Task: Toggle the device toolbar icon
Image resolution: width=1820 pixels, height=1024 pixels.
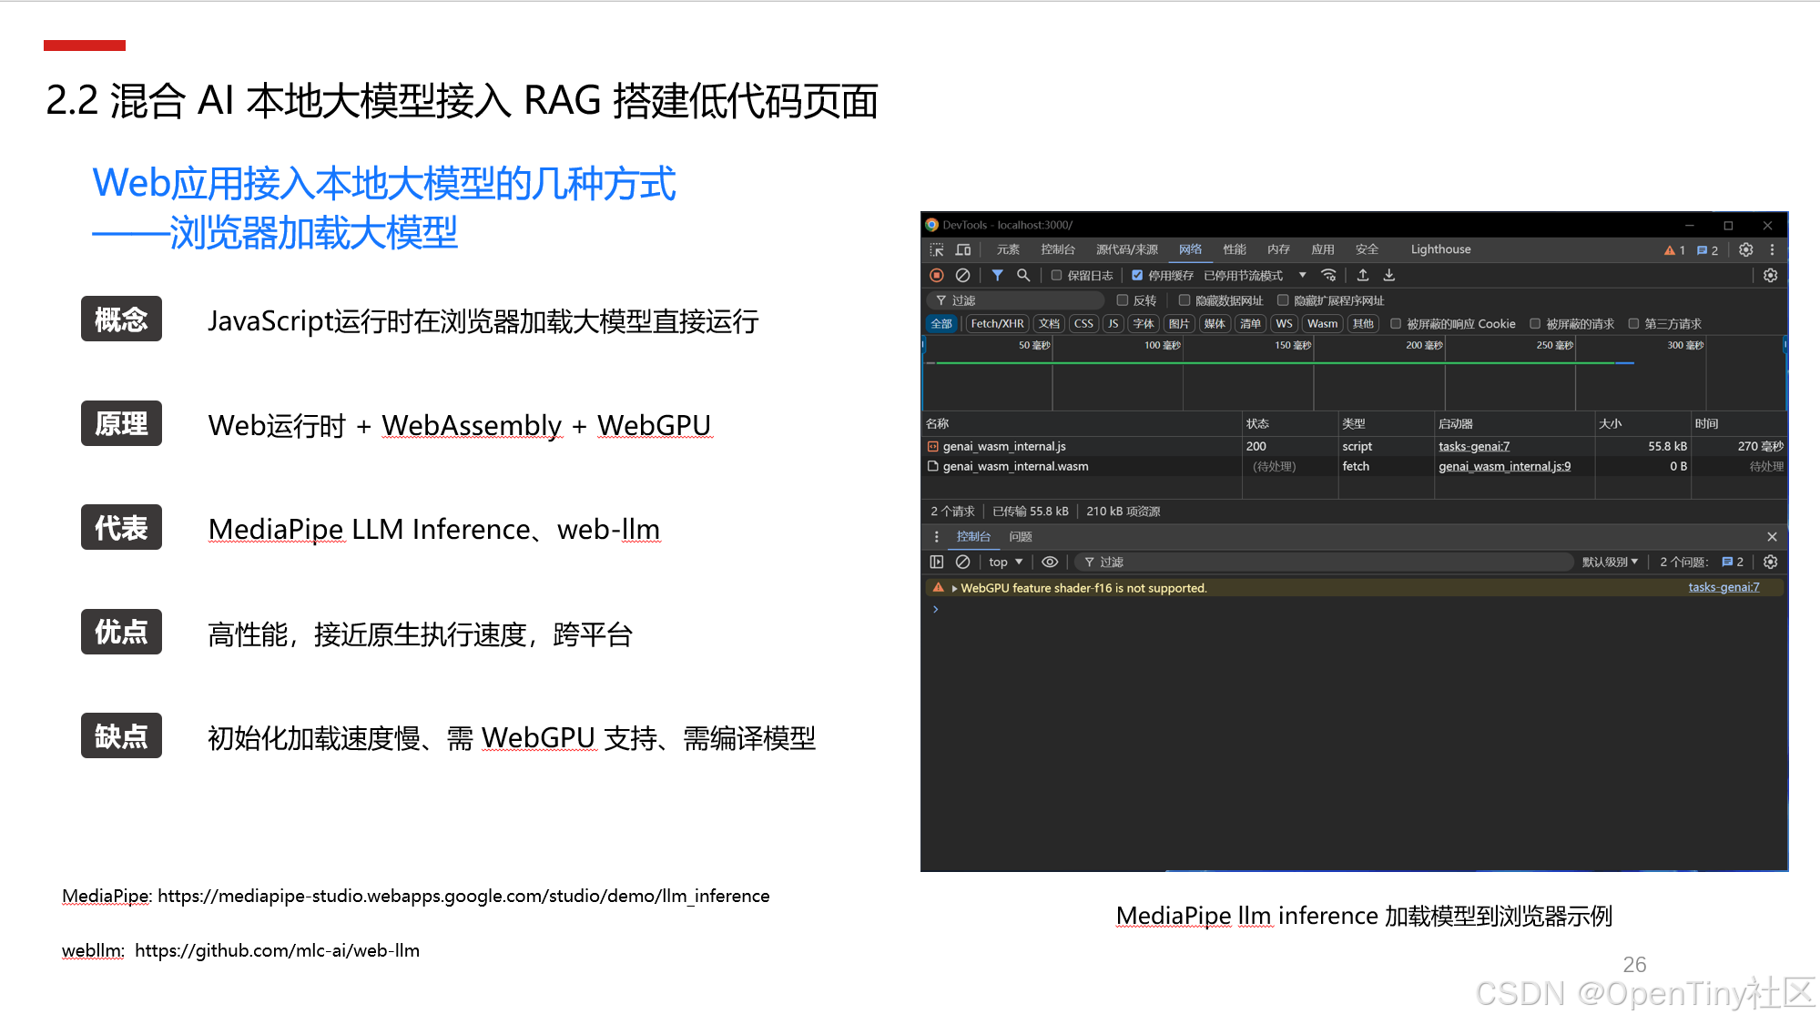Action: pyautogui.click(x=963, y=249)
